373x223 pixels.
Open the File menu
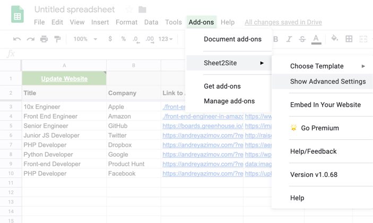pos(39,22)
